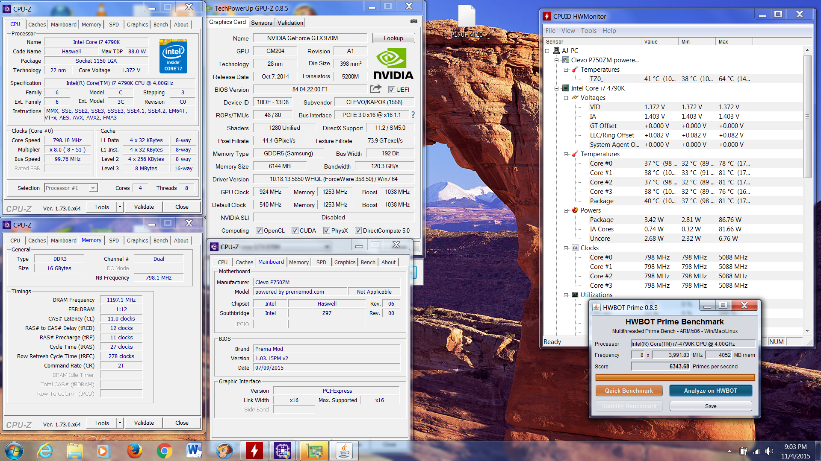Collapse the Intel Core i7 4790K node
Viewport: 821px width, 461px height.
556,88
